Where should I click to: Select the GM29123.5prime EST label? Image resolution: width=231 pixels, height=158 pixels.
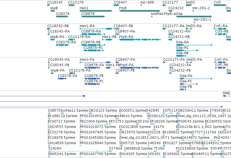coord(103,111)
